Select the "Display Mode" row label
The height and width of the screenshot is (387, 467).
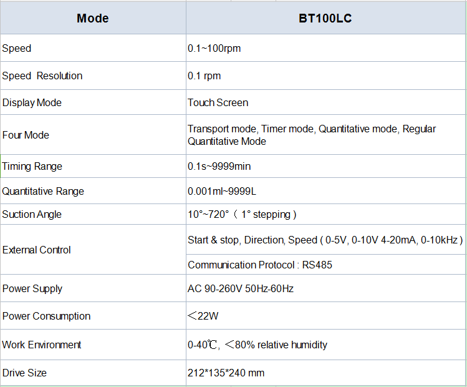32,102
